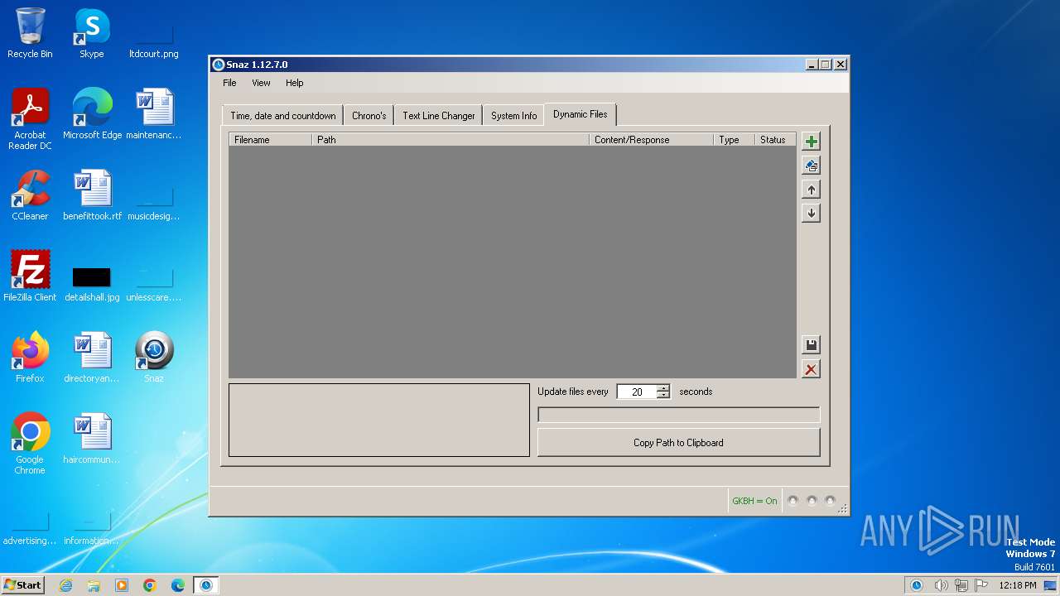The width and height of the screenshot is (1060, 596).
Task: Click Snaz clock icon in system tray
Action: pyautogui.click(x=917, y=585)
